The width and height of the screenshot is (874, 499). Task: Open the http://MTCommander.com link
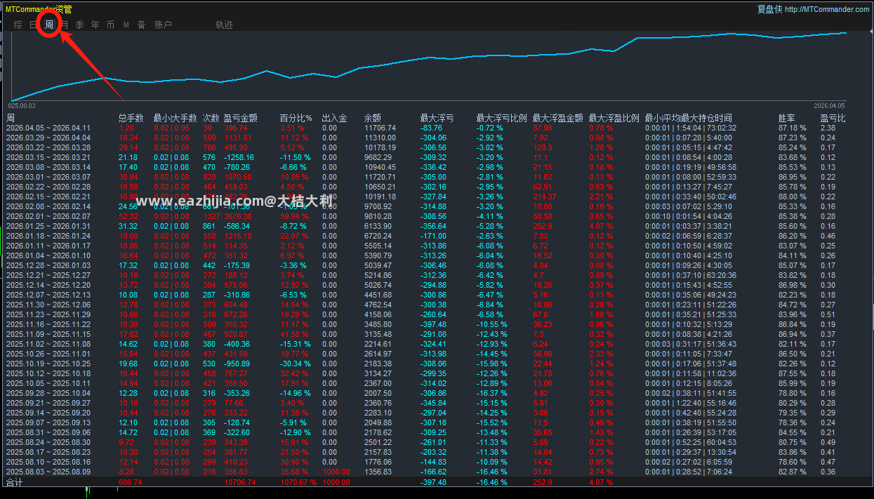click(828, 9)
